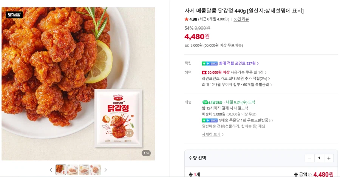Click info icon beside 무료교환반품
The width and height of the screenshot is (340, 177).
click(x=271, y=120)
